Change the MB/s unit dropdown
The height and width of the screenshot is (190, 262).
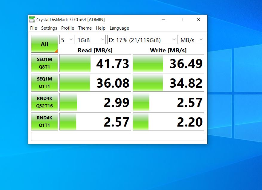coord(191,39)
